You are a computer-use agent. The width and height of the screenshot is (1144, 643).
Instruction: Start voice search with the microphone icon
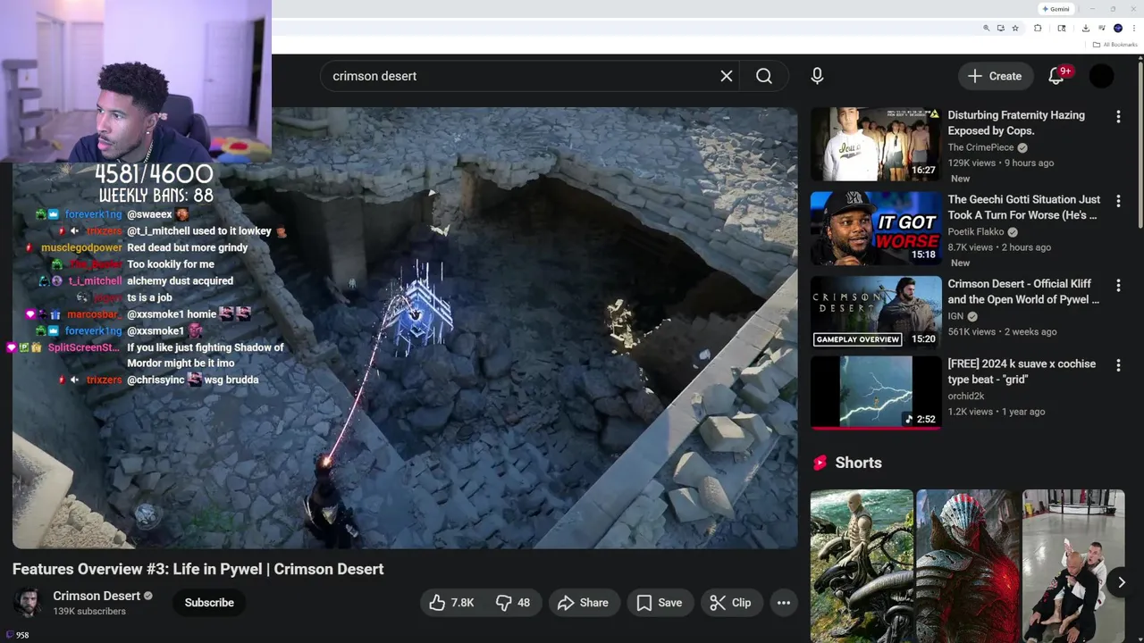pos(817,76)
